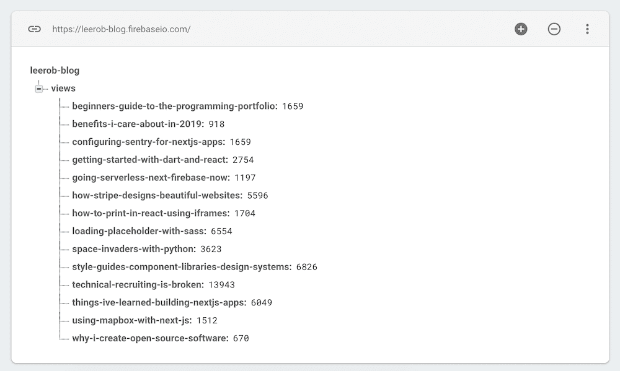Select the benefits-i-care-about-in-2019 entry
This screenshot has height=371, width=620.
point(141,124)
